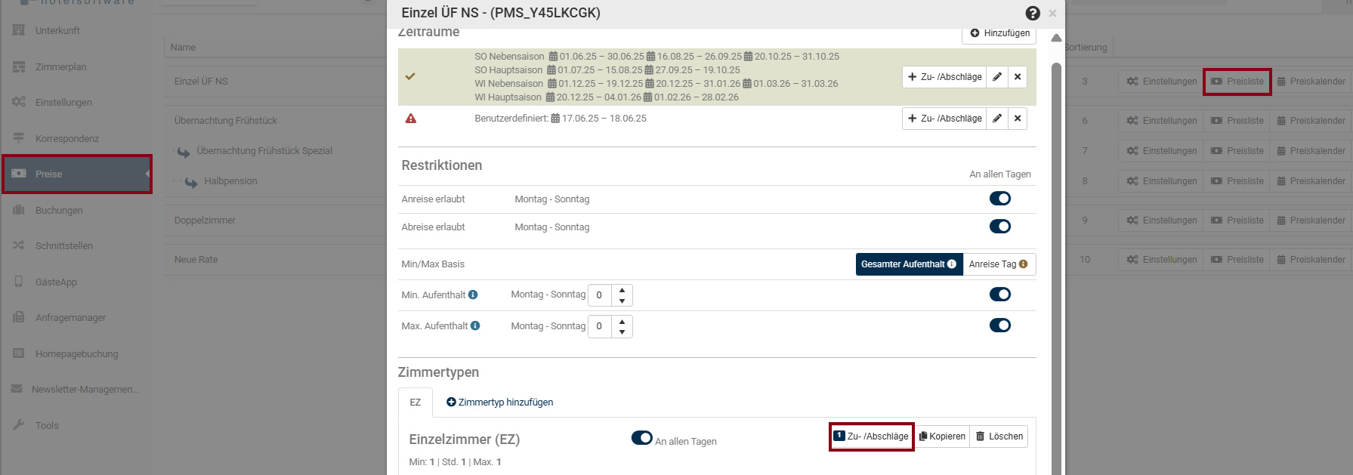Image resolution: width=1353 pixels, height=475 pixels.
Task: Click the help question mark icon
Action: point(1032,13)
